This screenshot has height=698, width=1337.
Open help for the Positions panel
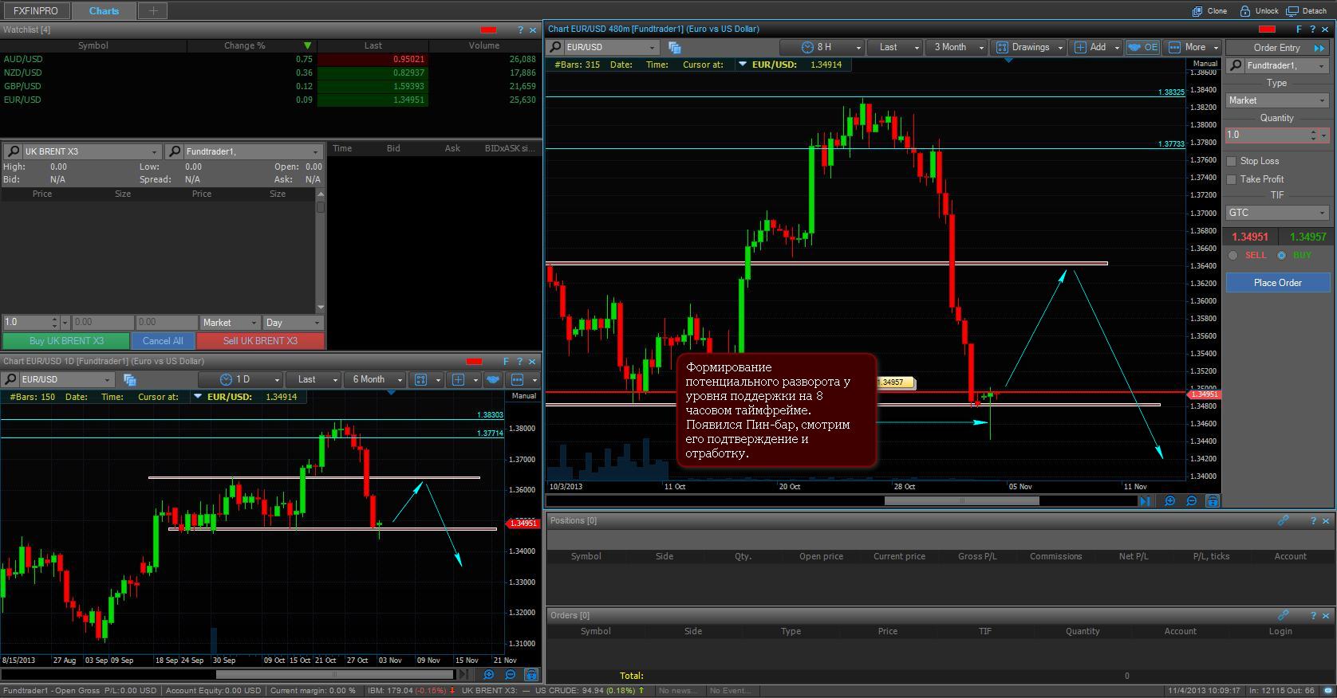pyautogui.click(x=1313, y=521)
